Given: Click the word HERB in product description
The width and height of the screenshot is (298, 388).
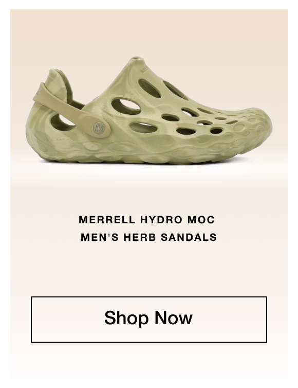Looking at the screenshot, I should 140,237.
